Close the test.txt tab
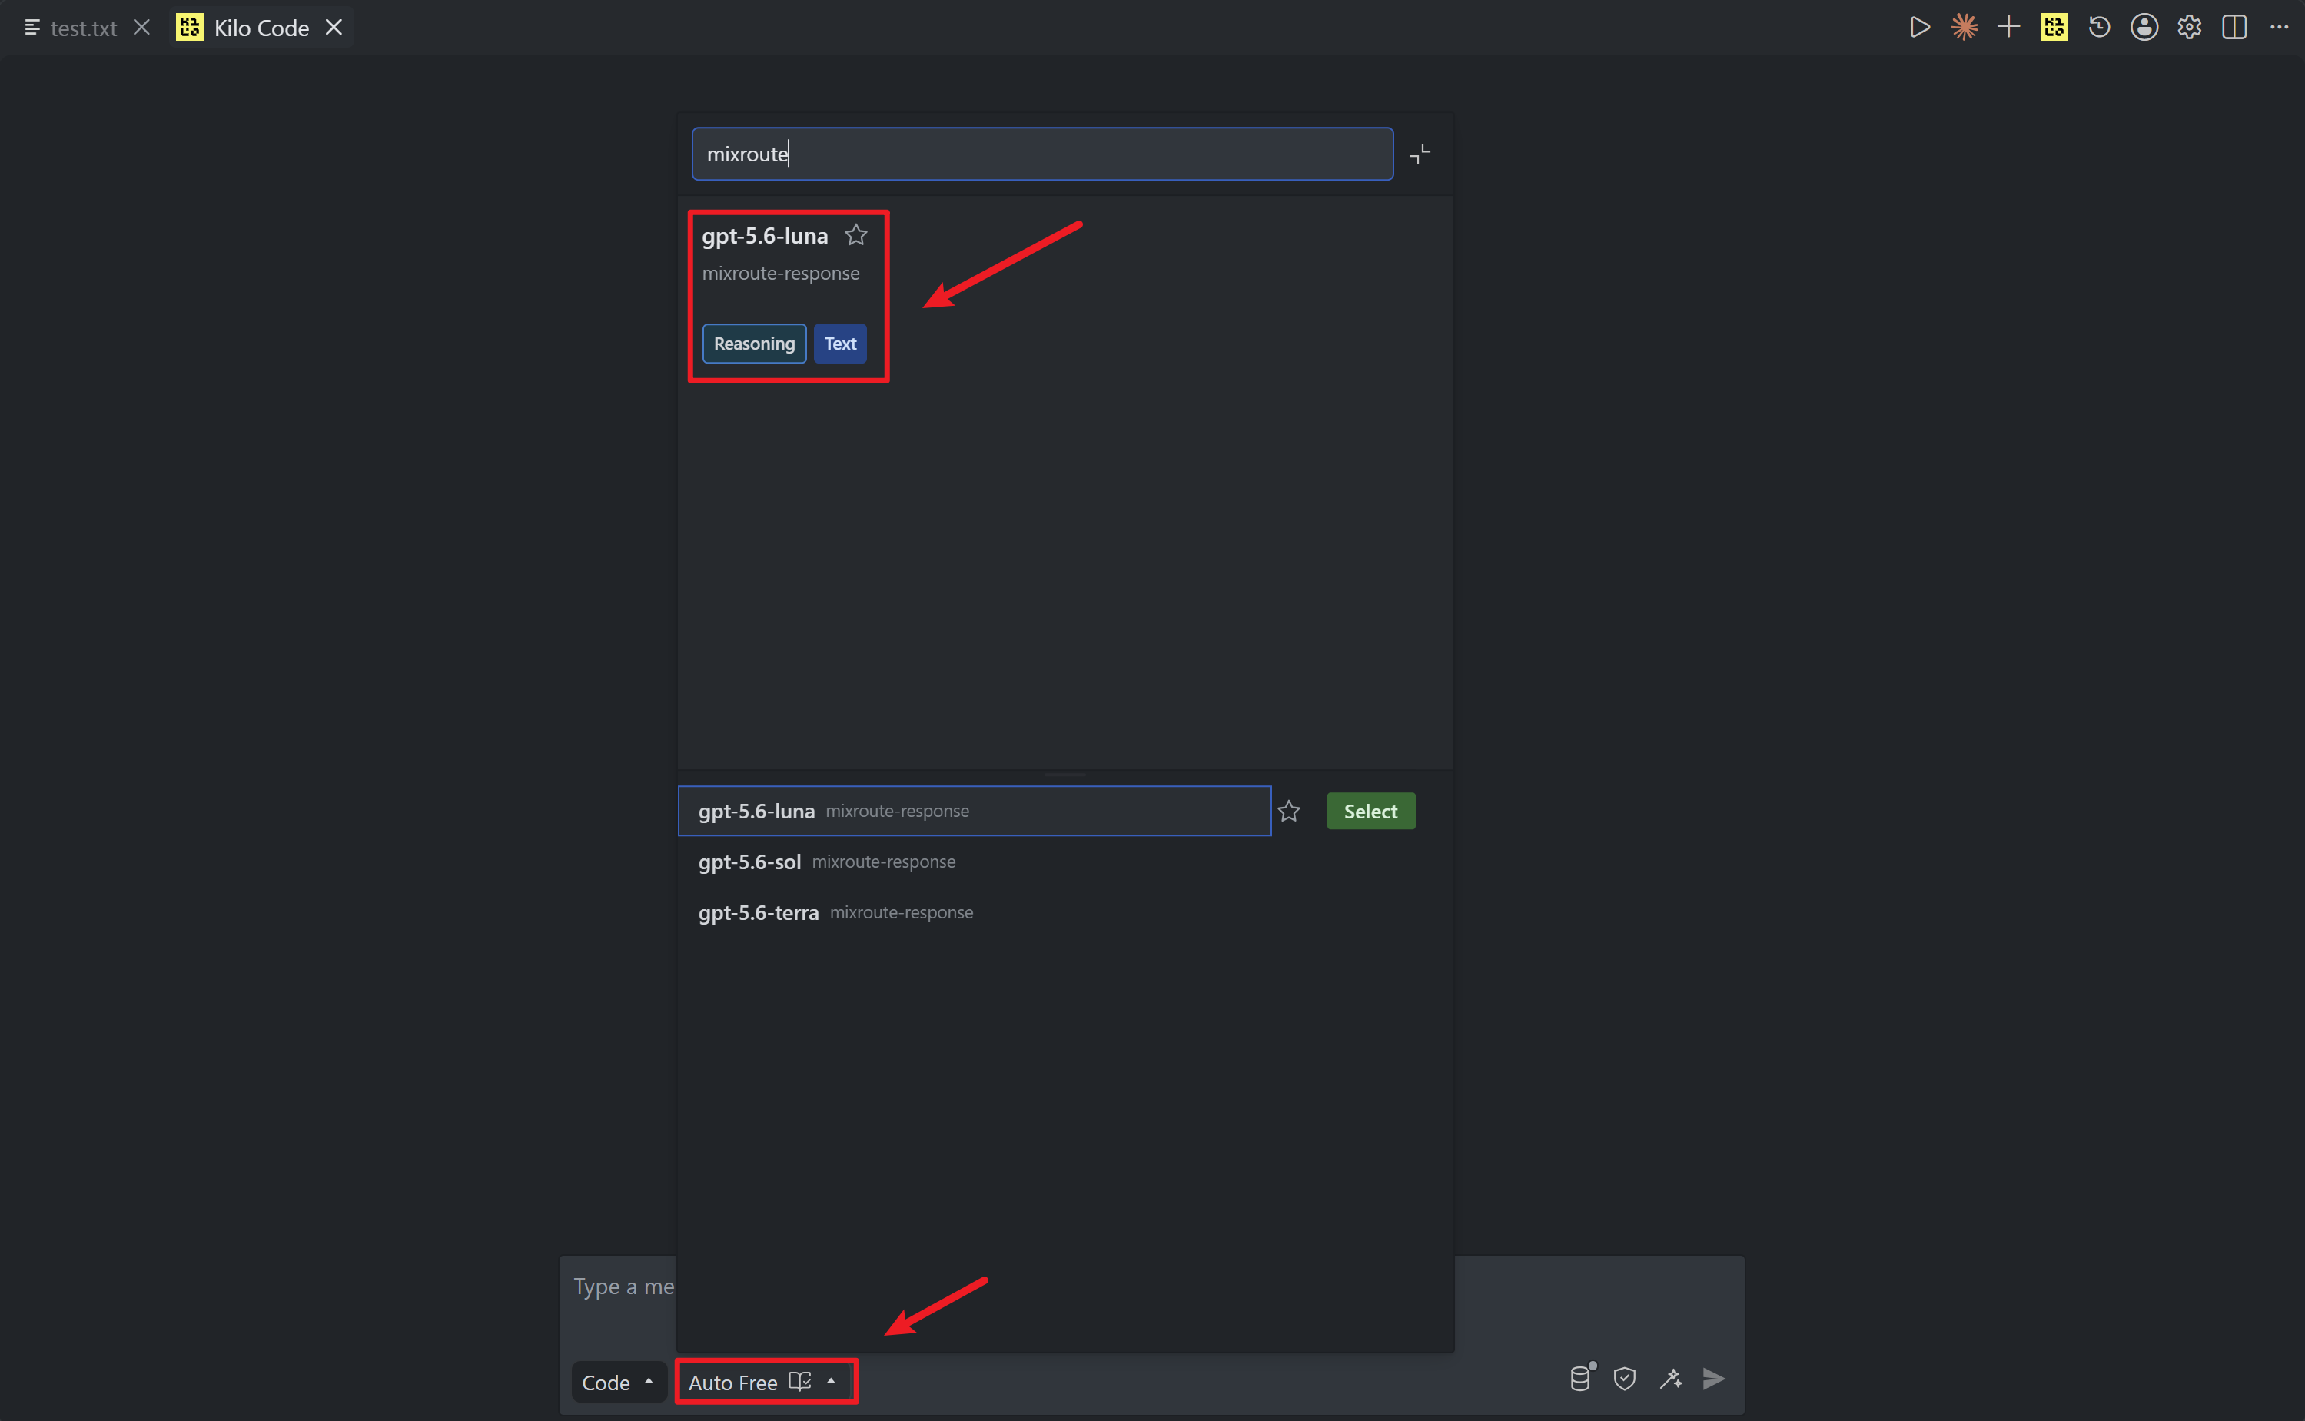This screenshot has height=1421, width=2305. (142, 27)
